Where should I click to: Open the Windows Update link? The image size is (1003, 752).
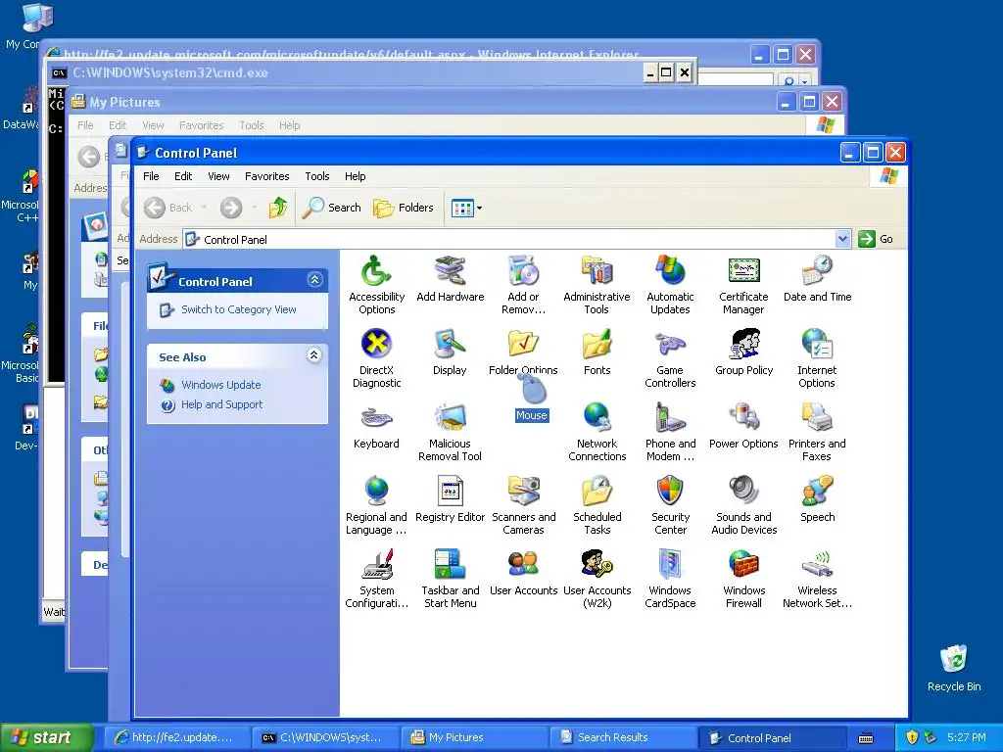(x=220, y=385)
